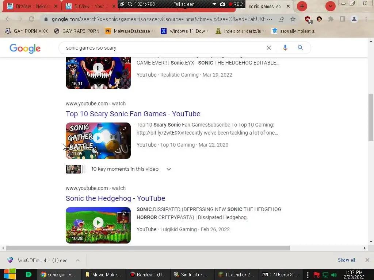The width and height of the screenshot is (374, 280).
Task: Click the vertical scrollbar thumb
Action: pyautogui.click(x=371, y=117)
